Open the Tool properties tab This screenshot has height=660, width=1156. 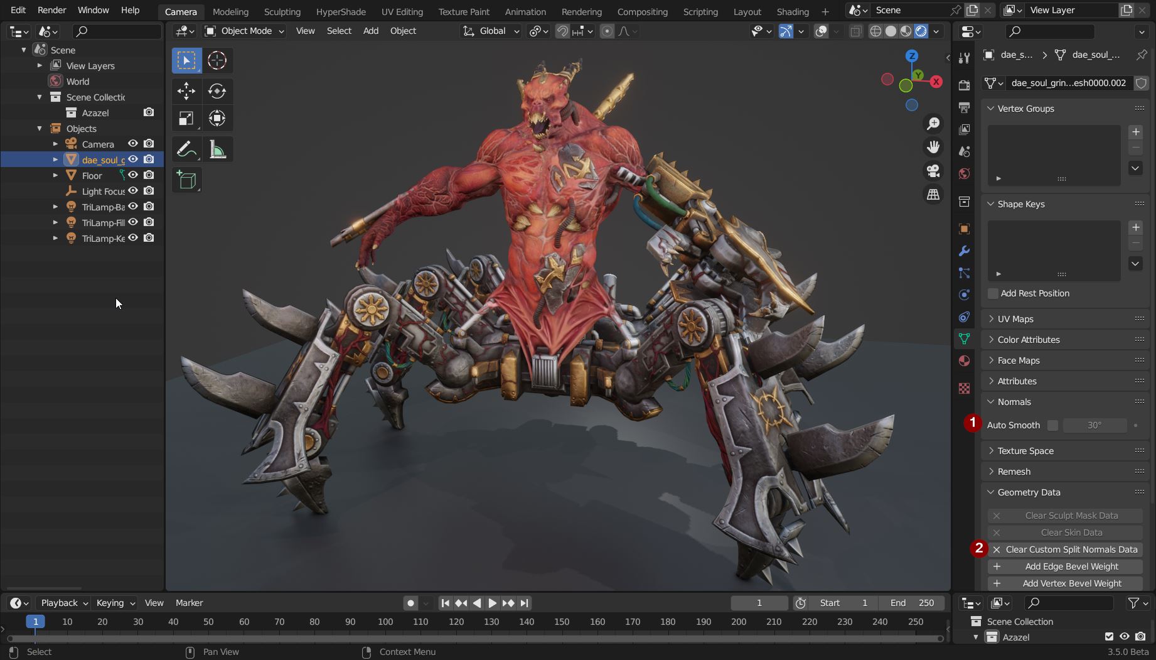pyautogui.click(x=965, y=58)
